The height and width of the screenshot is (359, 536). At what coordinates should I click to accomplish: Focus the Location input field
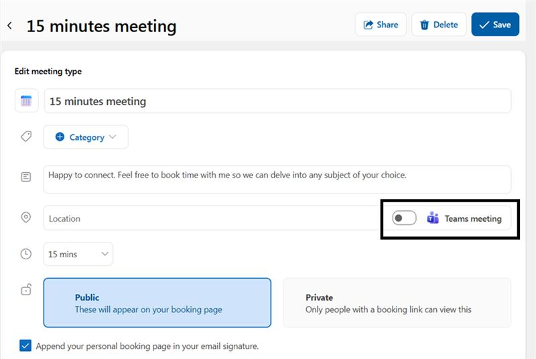point(212,218)
